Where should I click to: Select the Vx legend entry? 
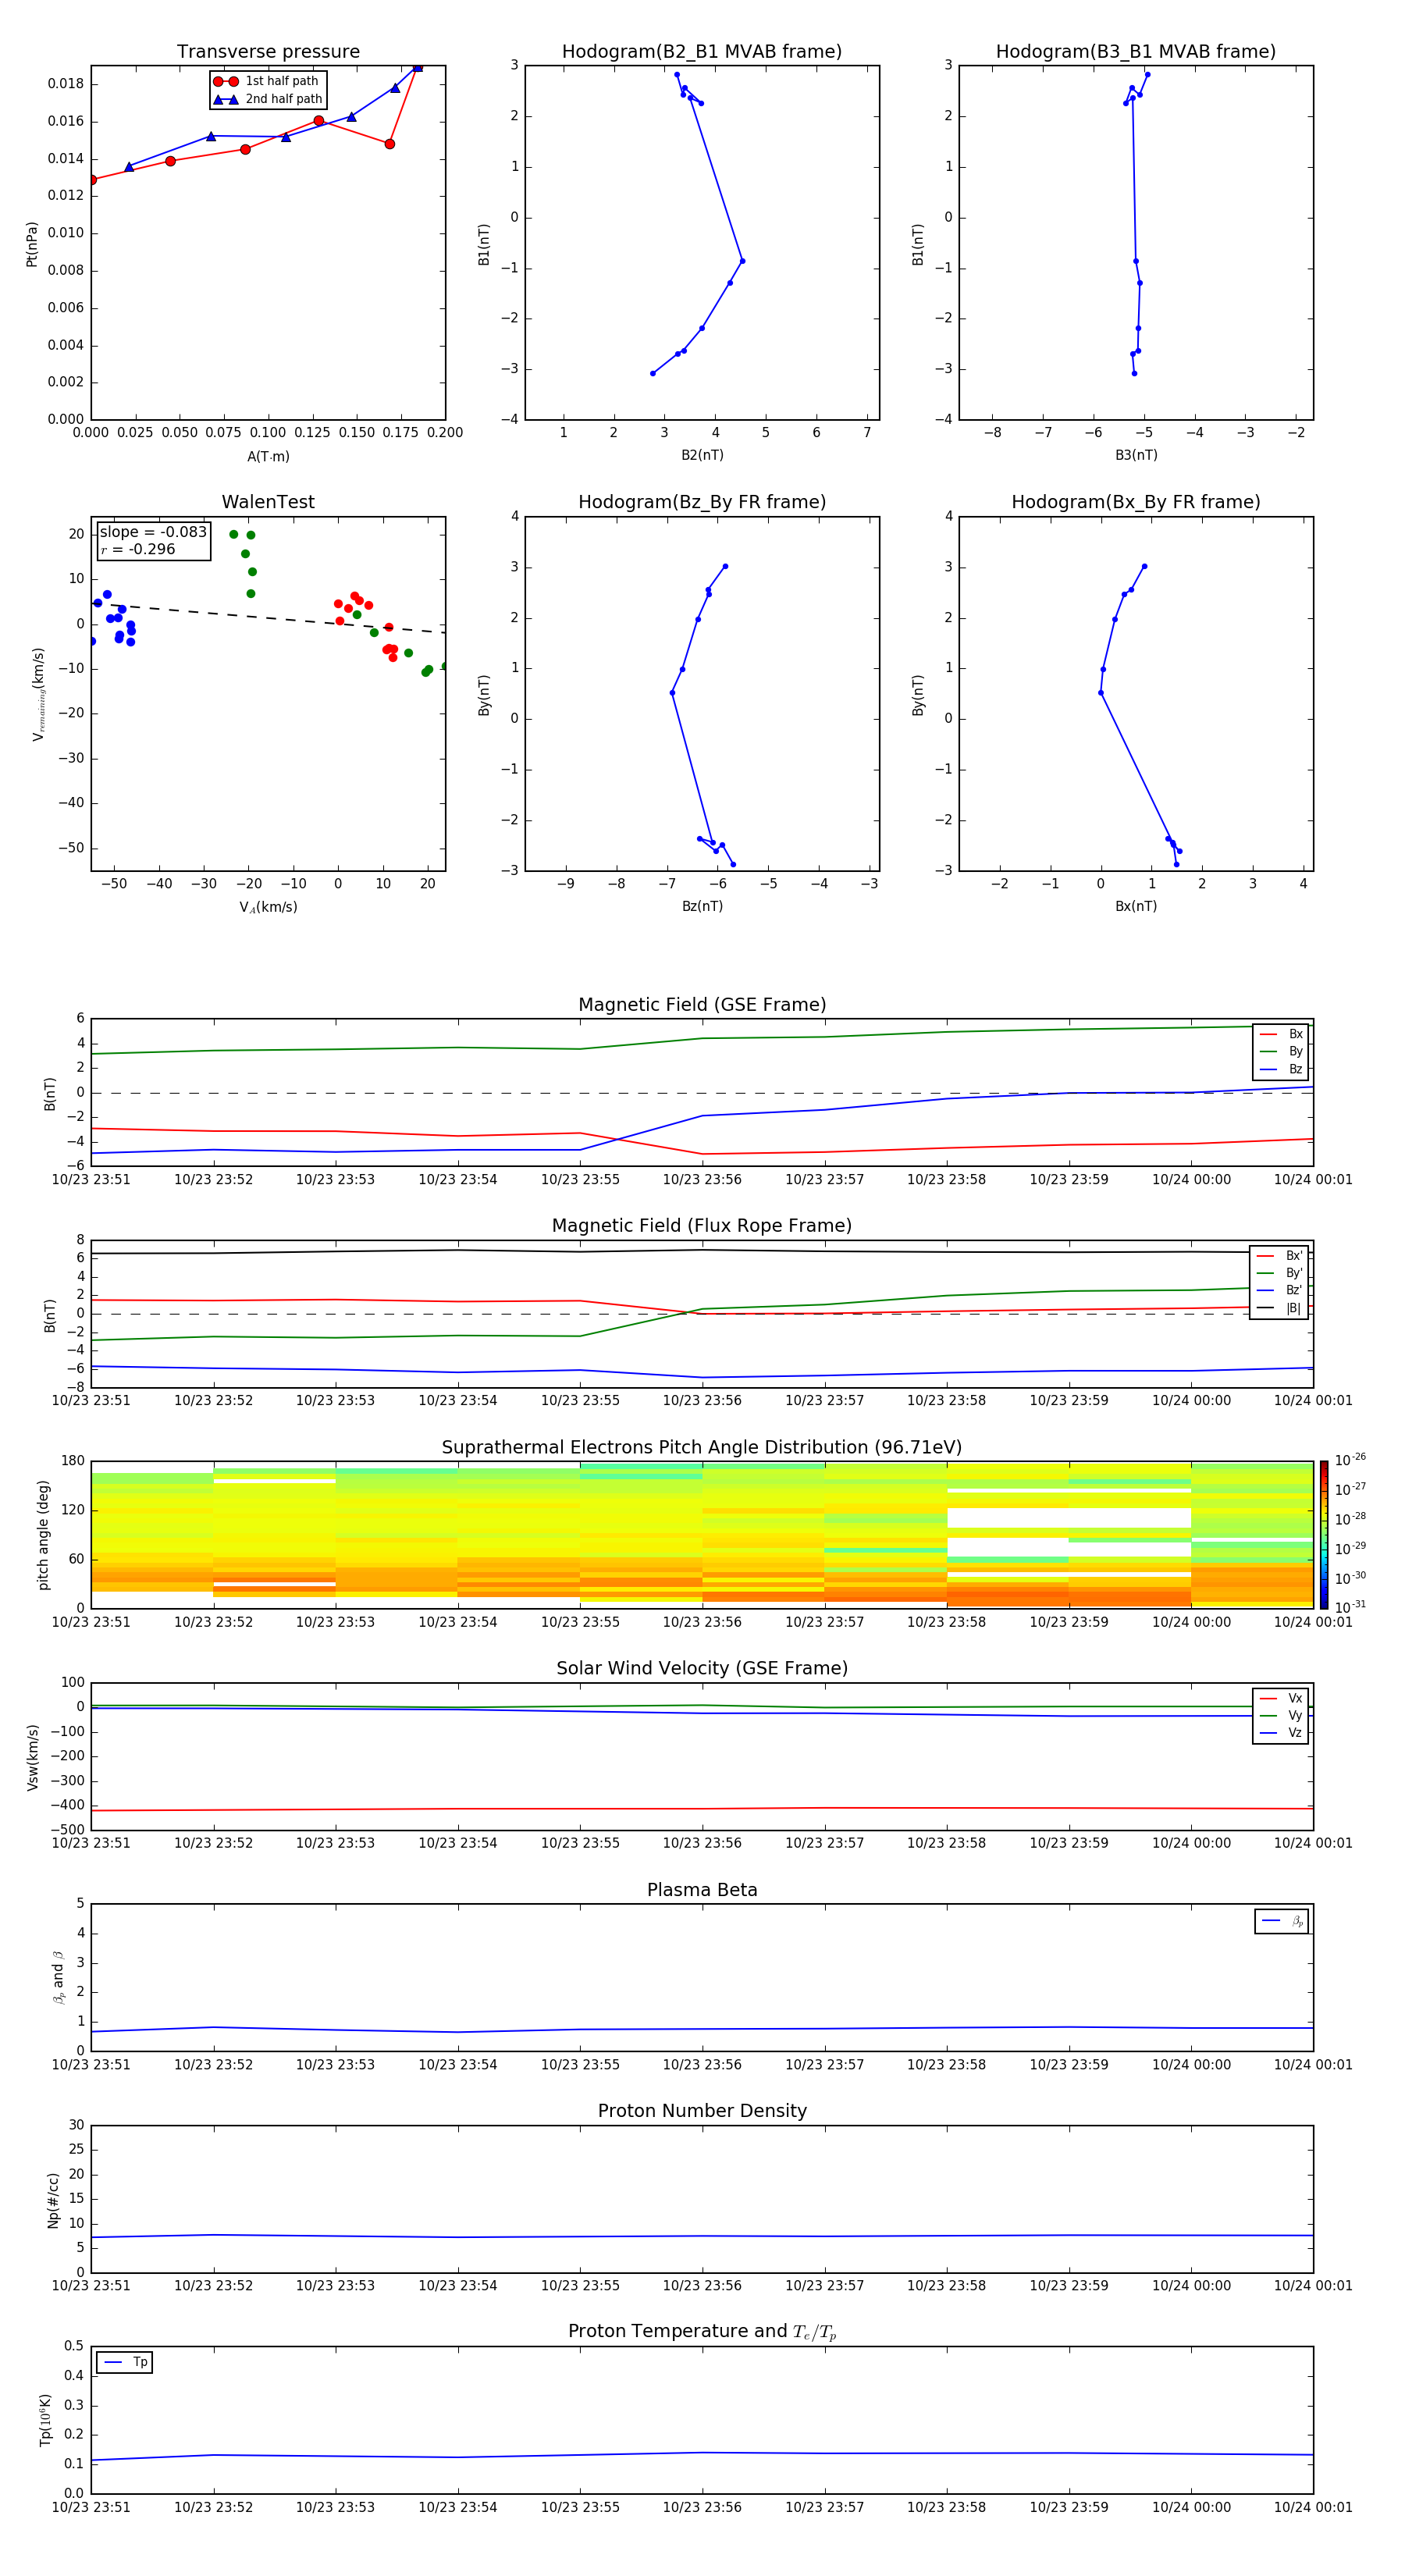pyautogui.click(x=1281, y=1698)
